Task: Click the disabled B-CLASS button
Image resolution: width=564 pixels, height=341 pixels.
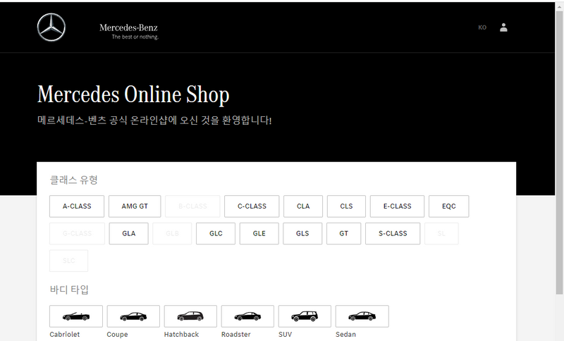Action: point(192,206)
